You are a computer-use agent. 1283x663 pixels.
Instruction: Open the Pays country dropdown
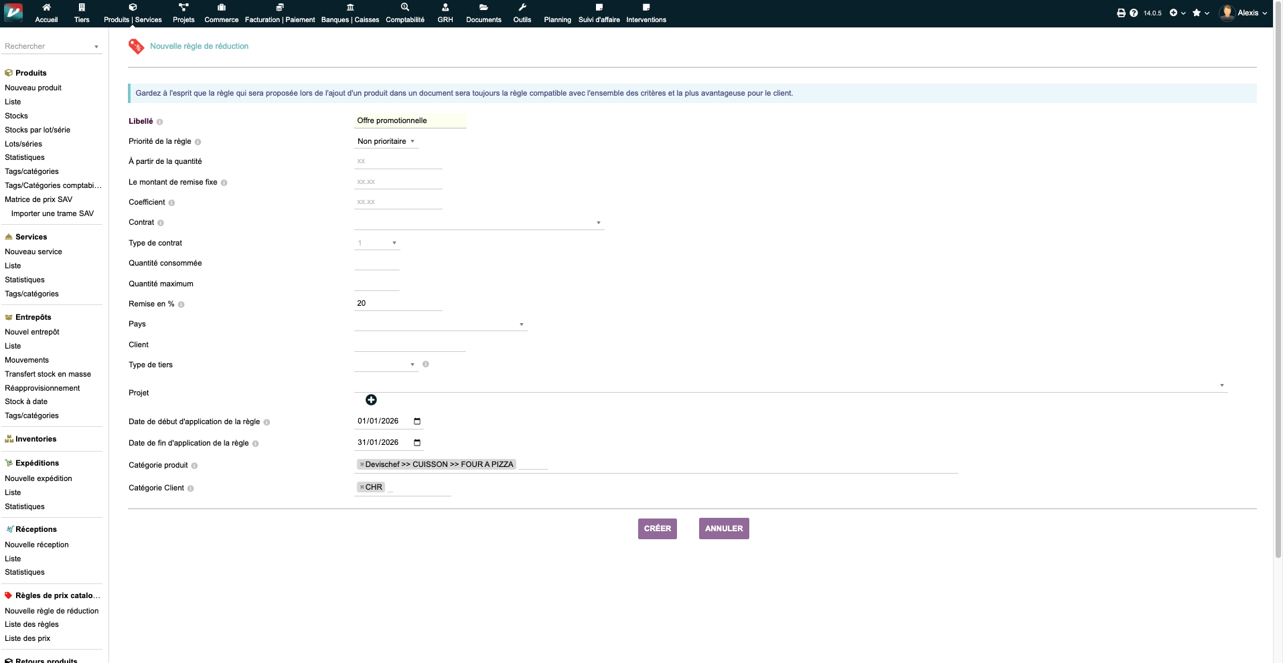[x=440, y=324]
